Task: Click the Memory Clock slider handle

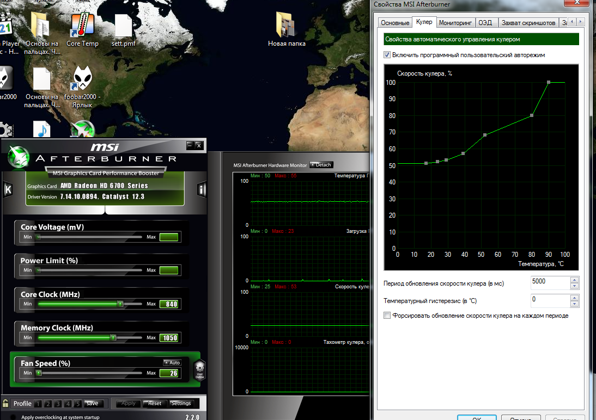Action: point(113,337)
